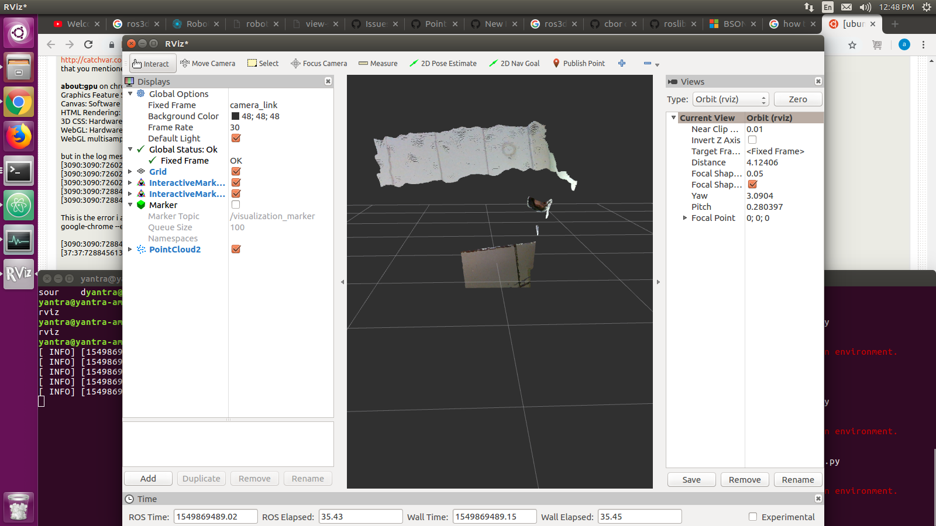Expand the Focal Point property

point(684,218)
